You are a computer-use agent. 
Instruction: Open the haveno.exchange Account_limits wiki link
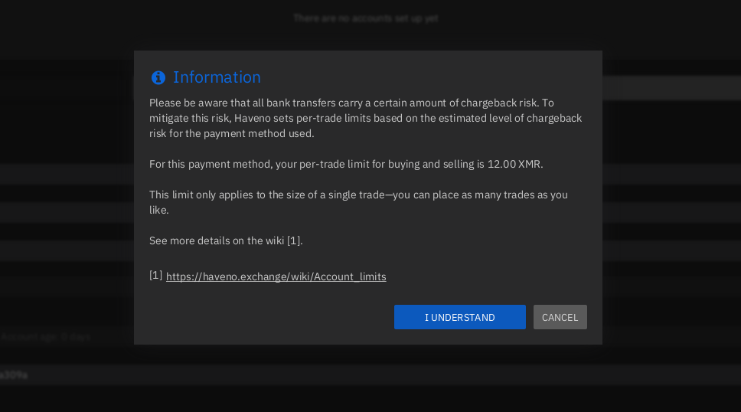pyautogui.click(x=276, y=276)
